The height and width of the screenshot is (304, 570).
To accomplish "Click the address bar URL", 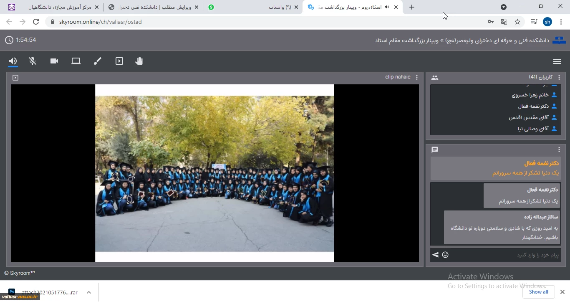I will point(101,22).
